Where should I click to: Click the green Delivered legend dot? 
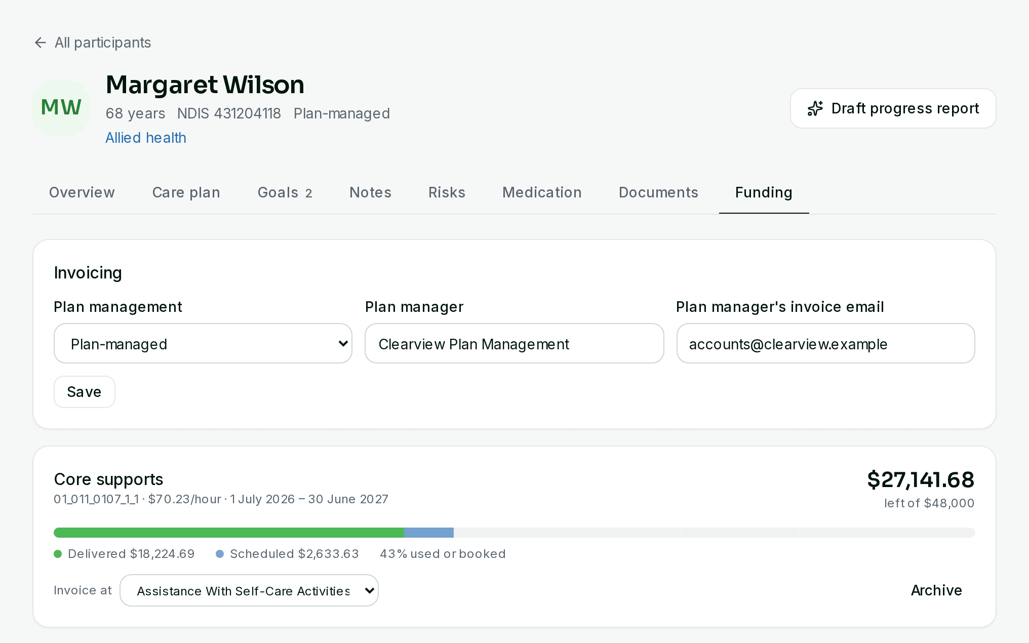58,554
